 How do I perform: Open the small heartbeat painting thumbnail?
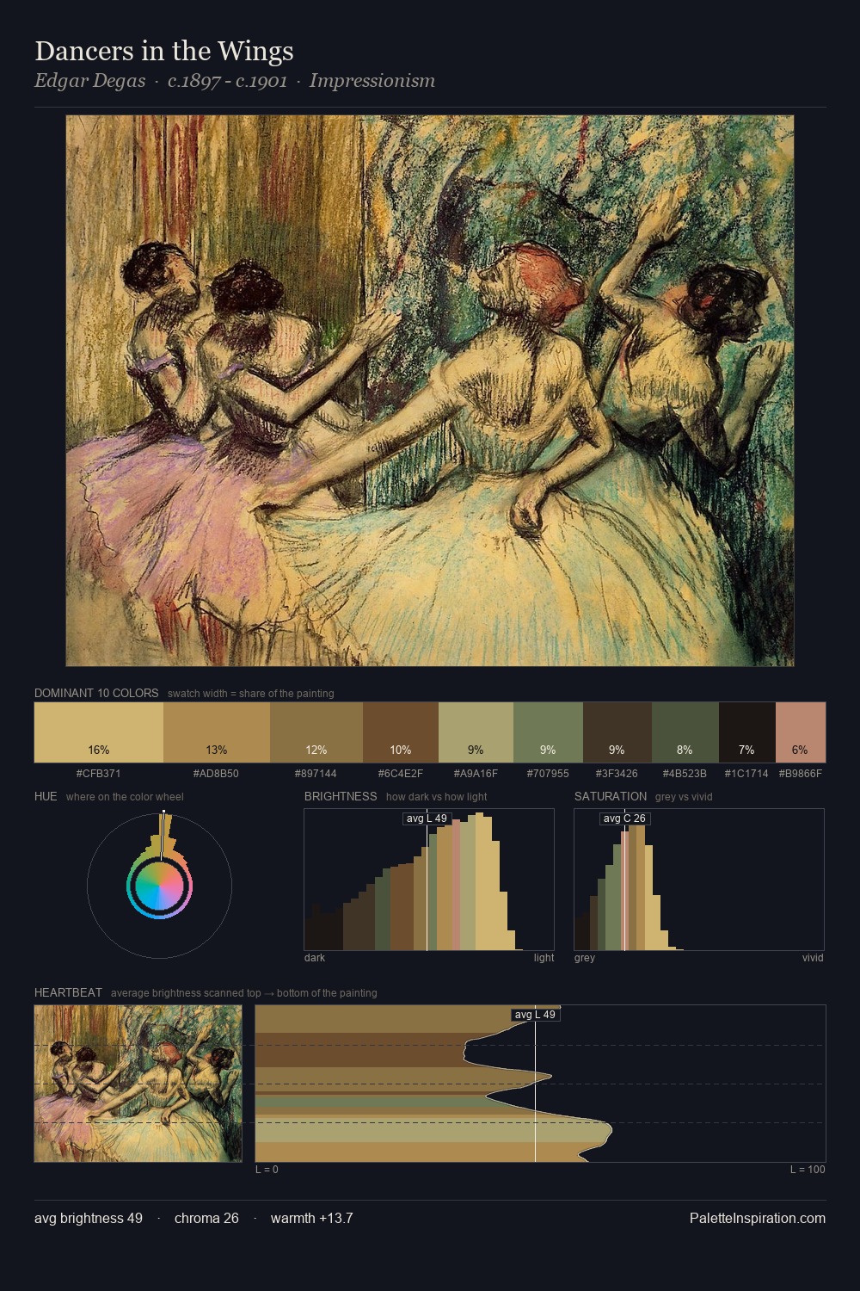[138, 1084]
